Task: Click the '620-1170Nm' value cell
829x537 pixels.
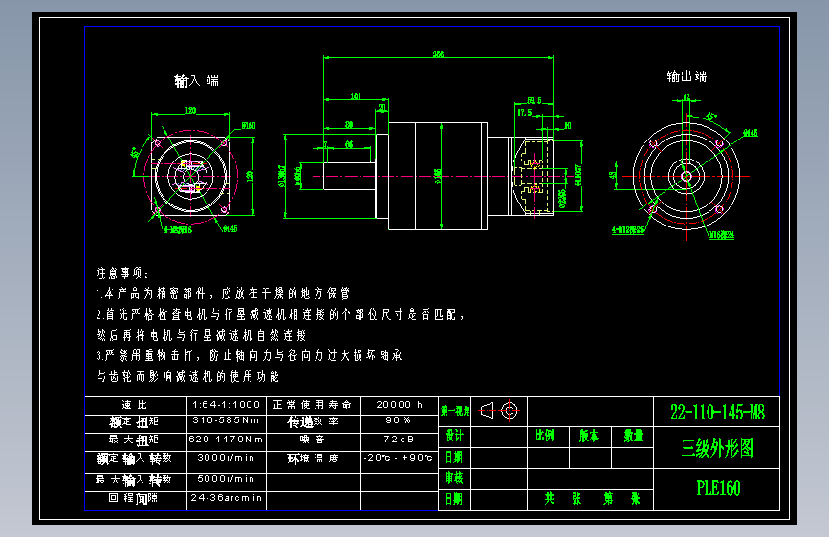Action: pos(227,440)
